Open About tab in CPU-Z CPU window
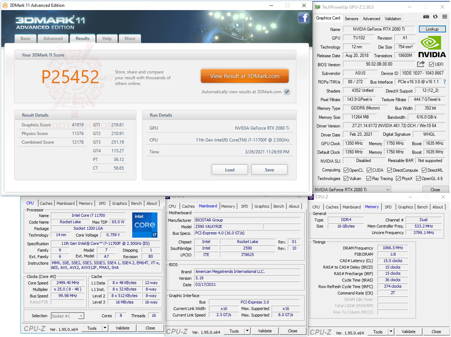This screenshot has height=337, width=451. (152, 203)
